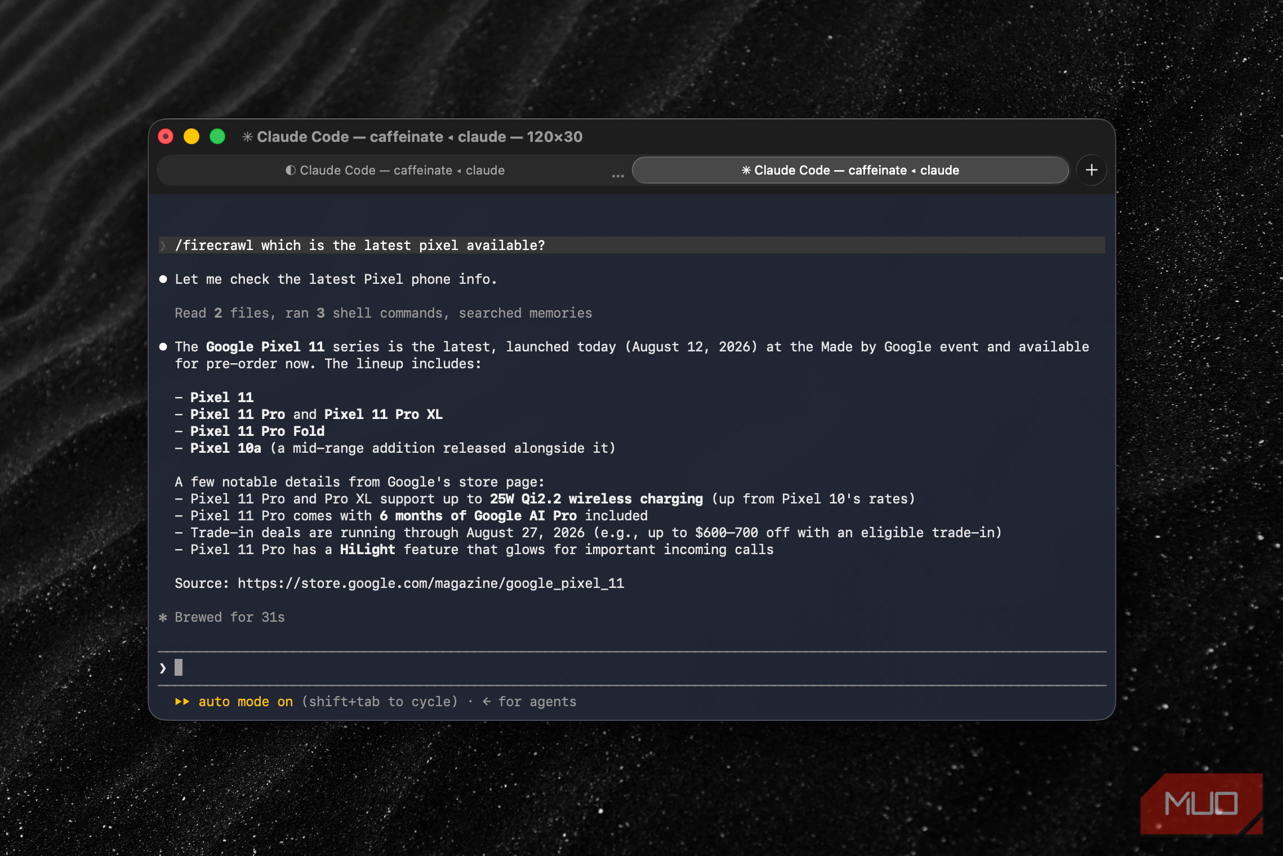Switch to the inactive Claude Code tab on the left
This screenshot has width=1283, height=856.
click(394, 170)
